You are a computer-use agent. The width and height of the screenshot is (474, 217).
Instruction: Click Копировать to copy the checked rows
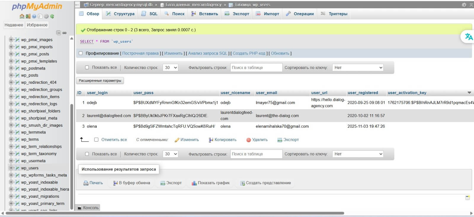pos(222,140)
